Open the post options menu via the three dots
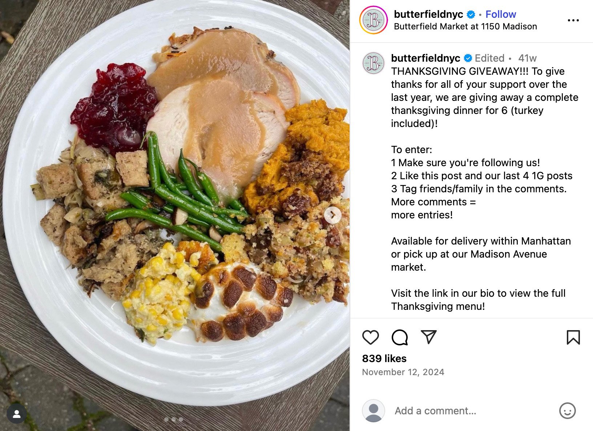 point(573,20)
